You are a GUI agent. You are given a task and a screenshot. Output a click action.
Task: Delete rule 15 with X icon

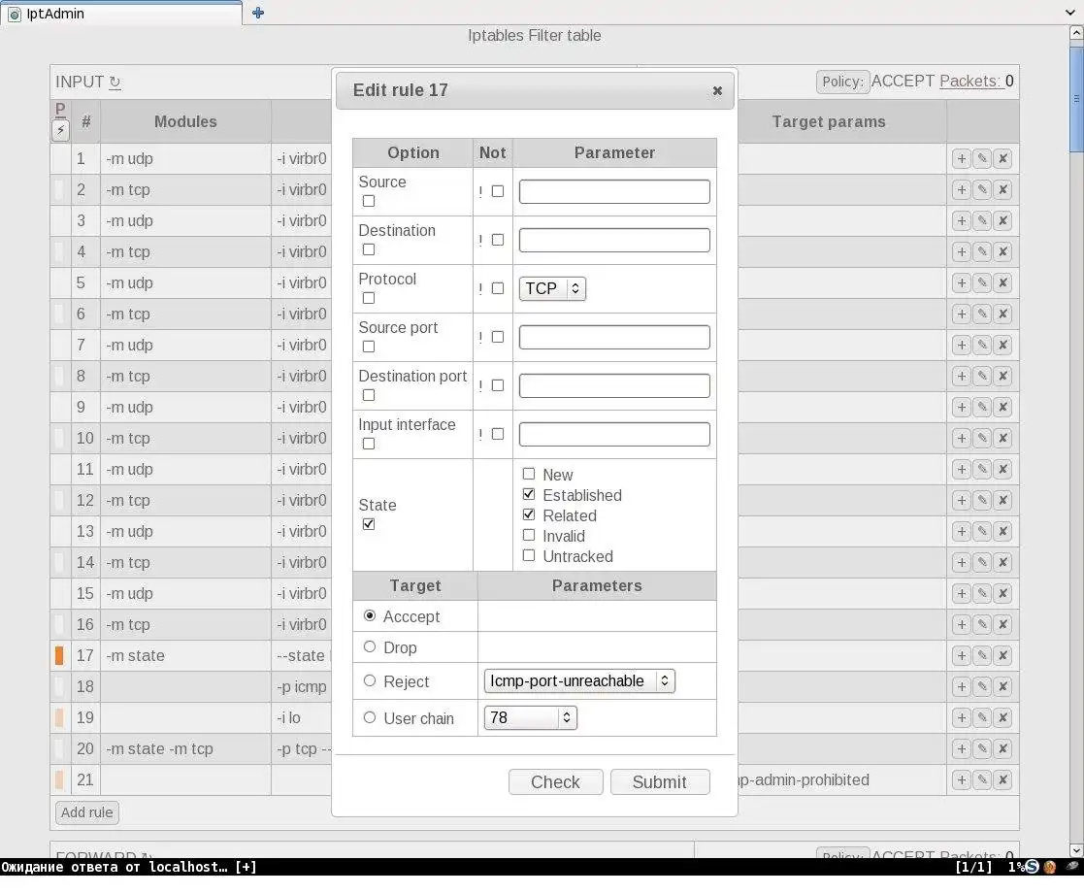click(x=1002, y=594)
